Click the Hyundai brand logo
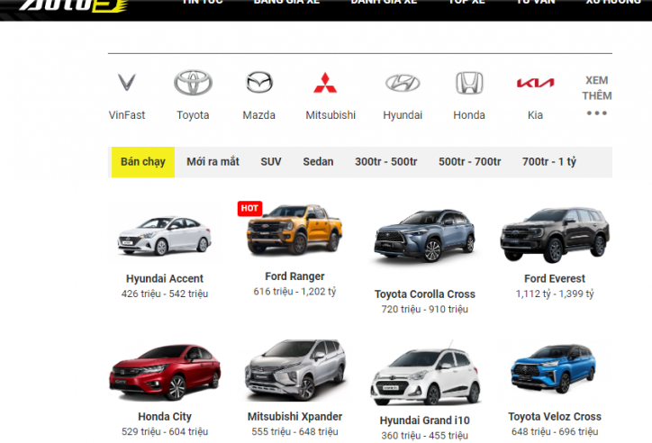Screen dimensions: 652x443 [403, 83]
